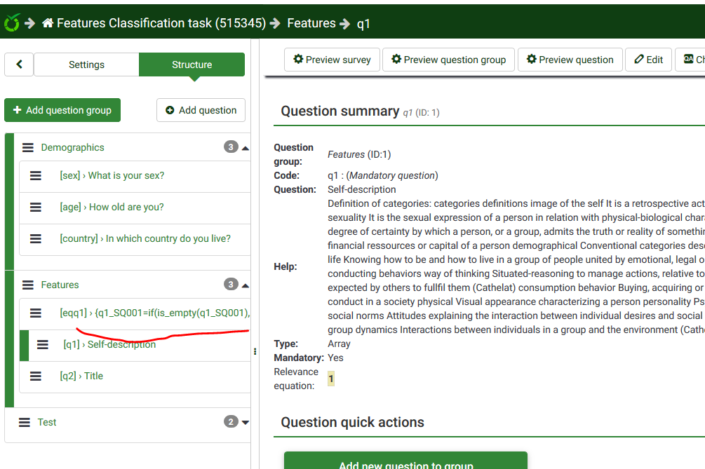Collapse the Features question group
Screen dimensions: 705x469
[x=245, y=285]
